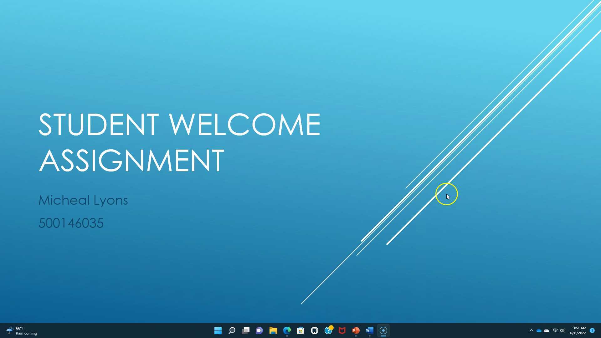Open the clock and calendar flyout
Viewport: 601px width, 338px height.
(x=578, y=330)
